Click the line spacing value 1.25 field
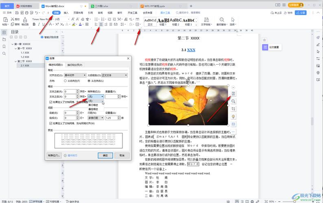 point(111,118)
